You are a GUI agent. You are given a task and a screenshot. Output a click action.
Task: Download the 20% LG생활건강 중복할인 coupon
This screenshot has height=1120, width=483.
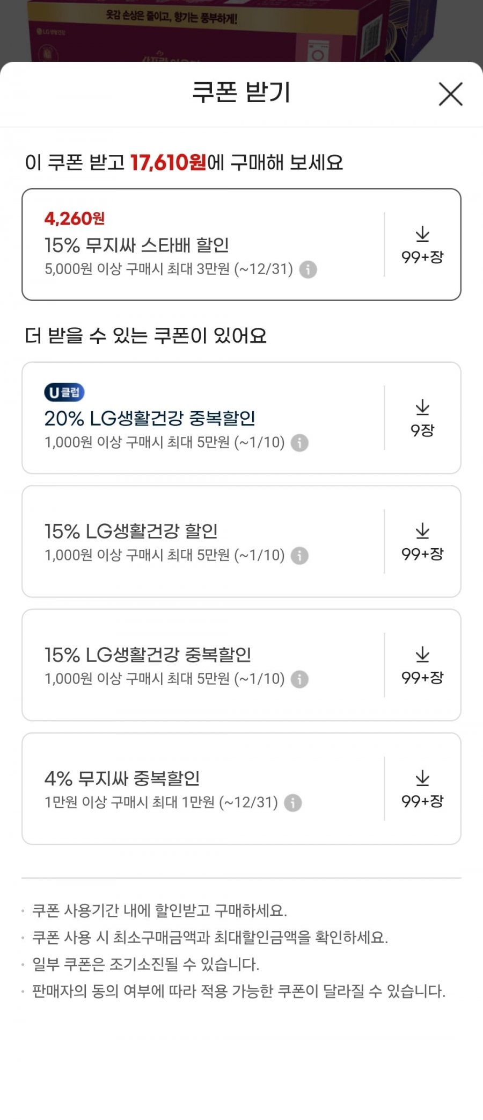pos(422,418)
